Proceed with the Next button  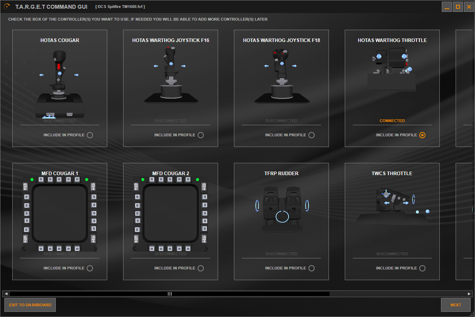click(x=456, y=305)
